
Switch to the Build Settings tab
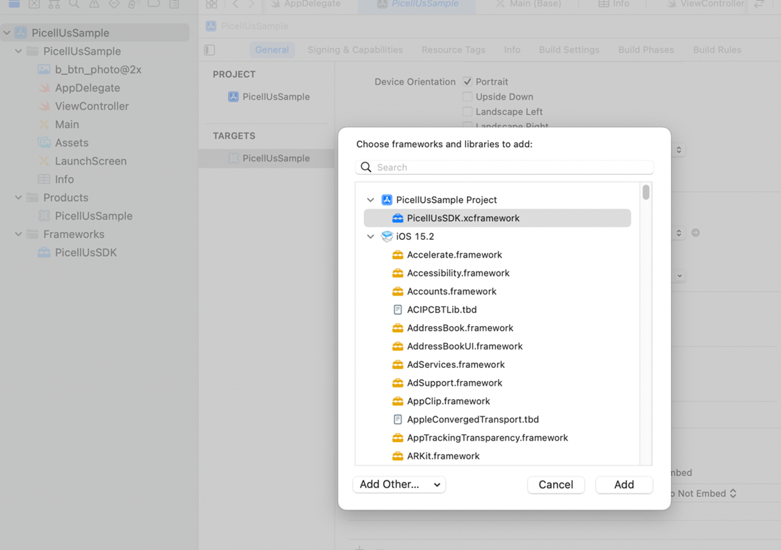click(x=569, y=50)
